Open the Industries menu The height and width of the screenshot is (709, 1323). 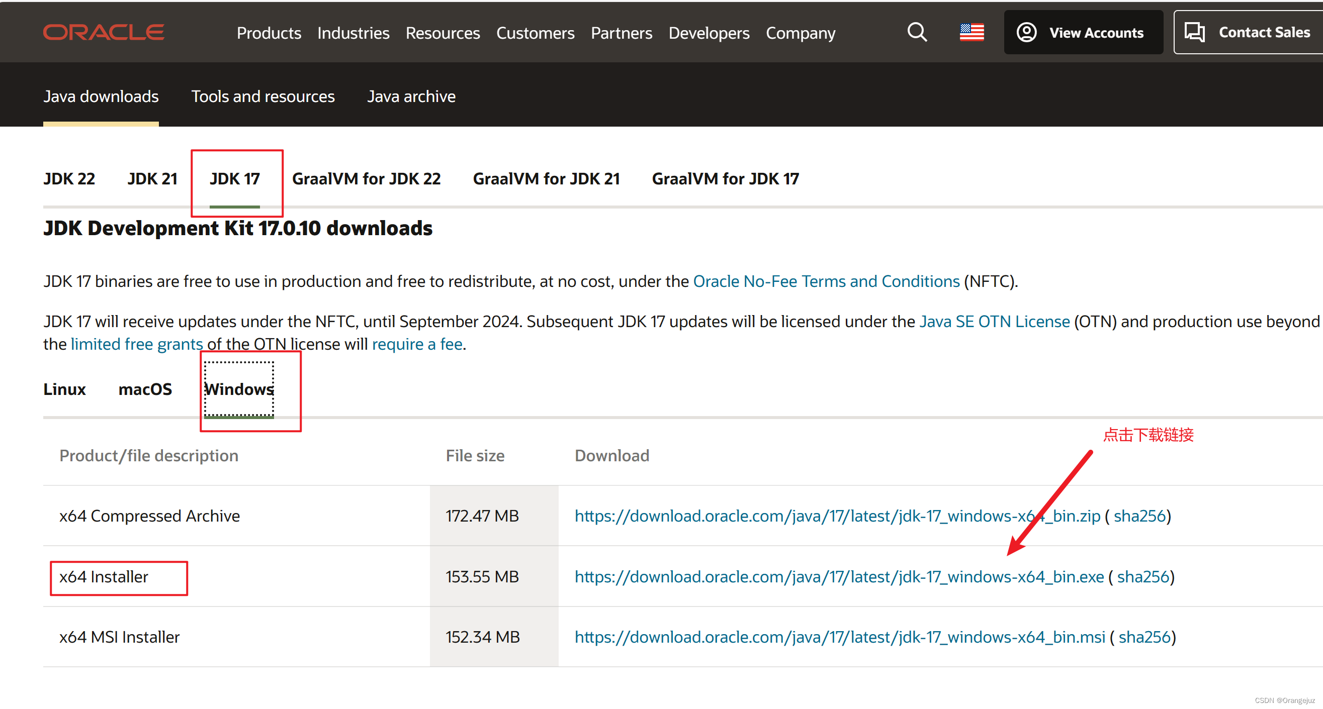pyautogui.click(x=353, y=33)
